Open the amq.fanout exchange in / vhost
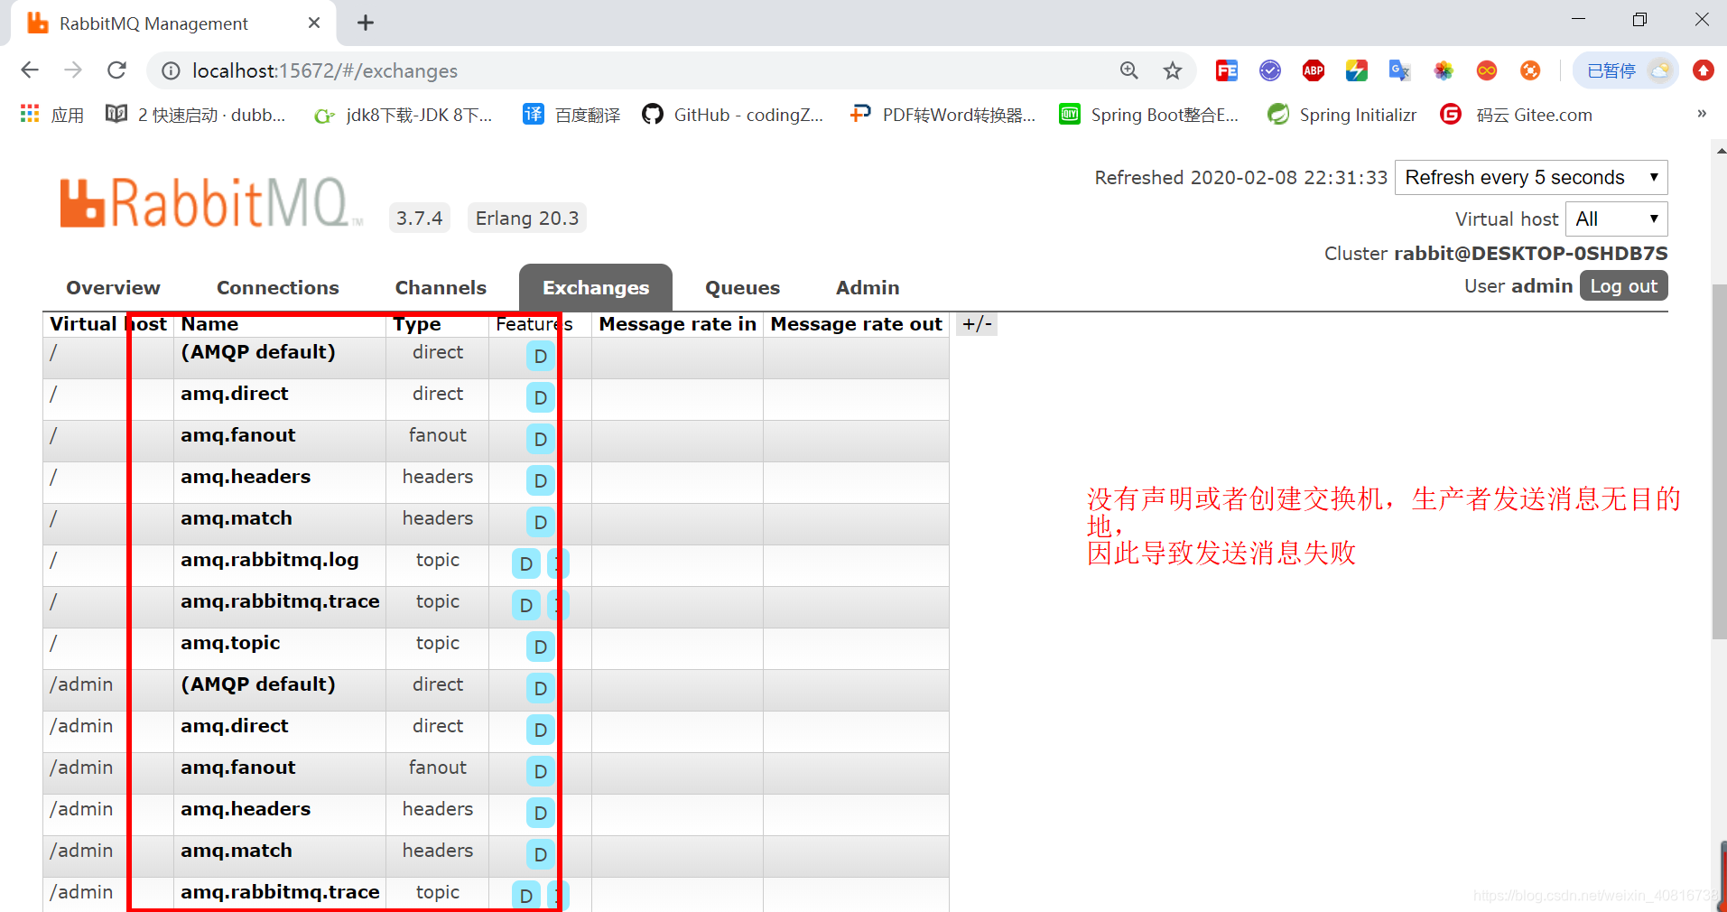Screen dimensions: 1727x912 click(238, 435)
